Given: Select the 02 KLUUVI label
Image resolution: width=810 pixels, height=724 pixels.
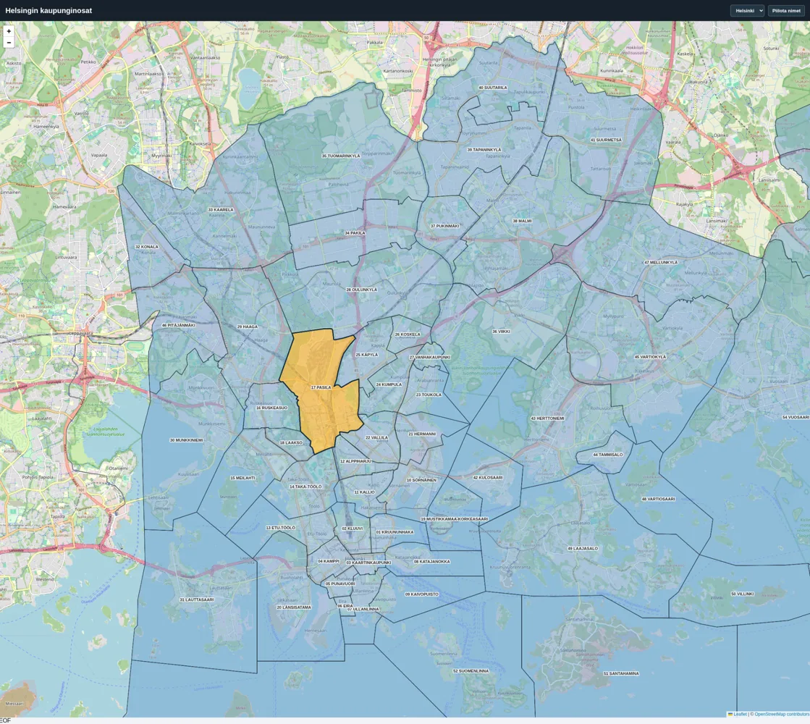Looking at the screenshot, I should [353, 529].
